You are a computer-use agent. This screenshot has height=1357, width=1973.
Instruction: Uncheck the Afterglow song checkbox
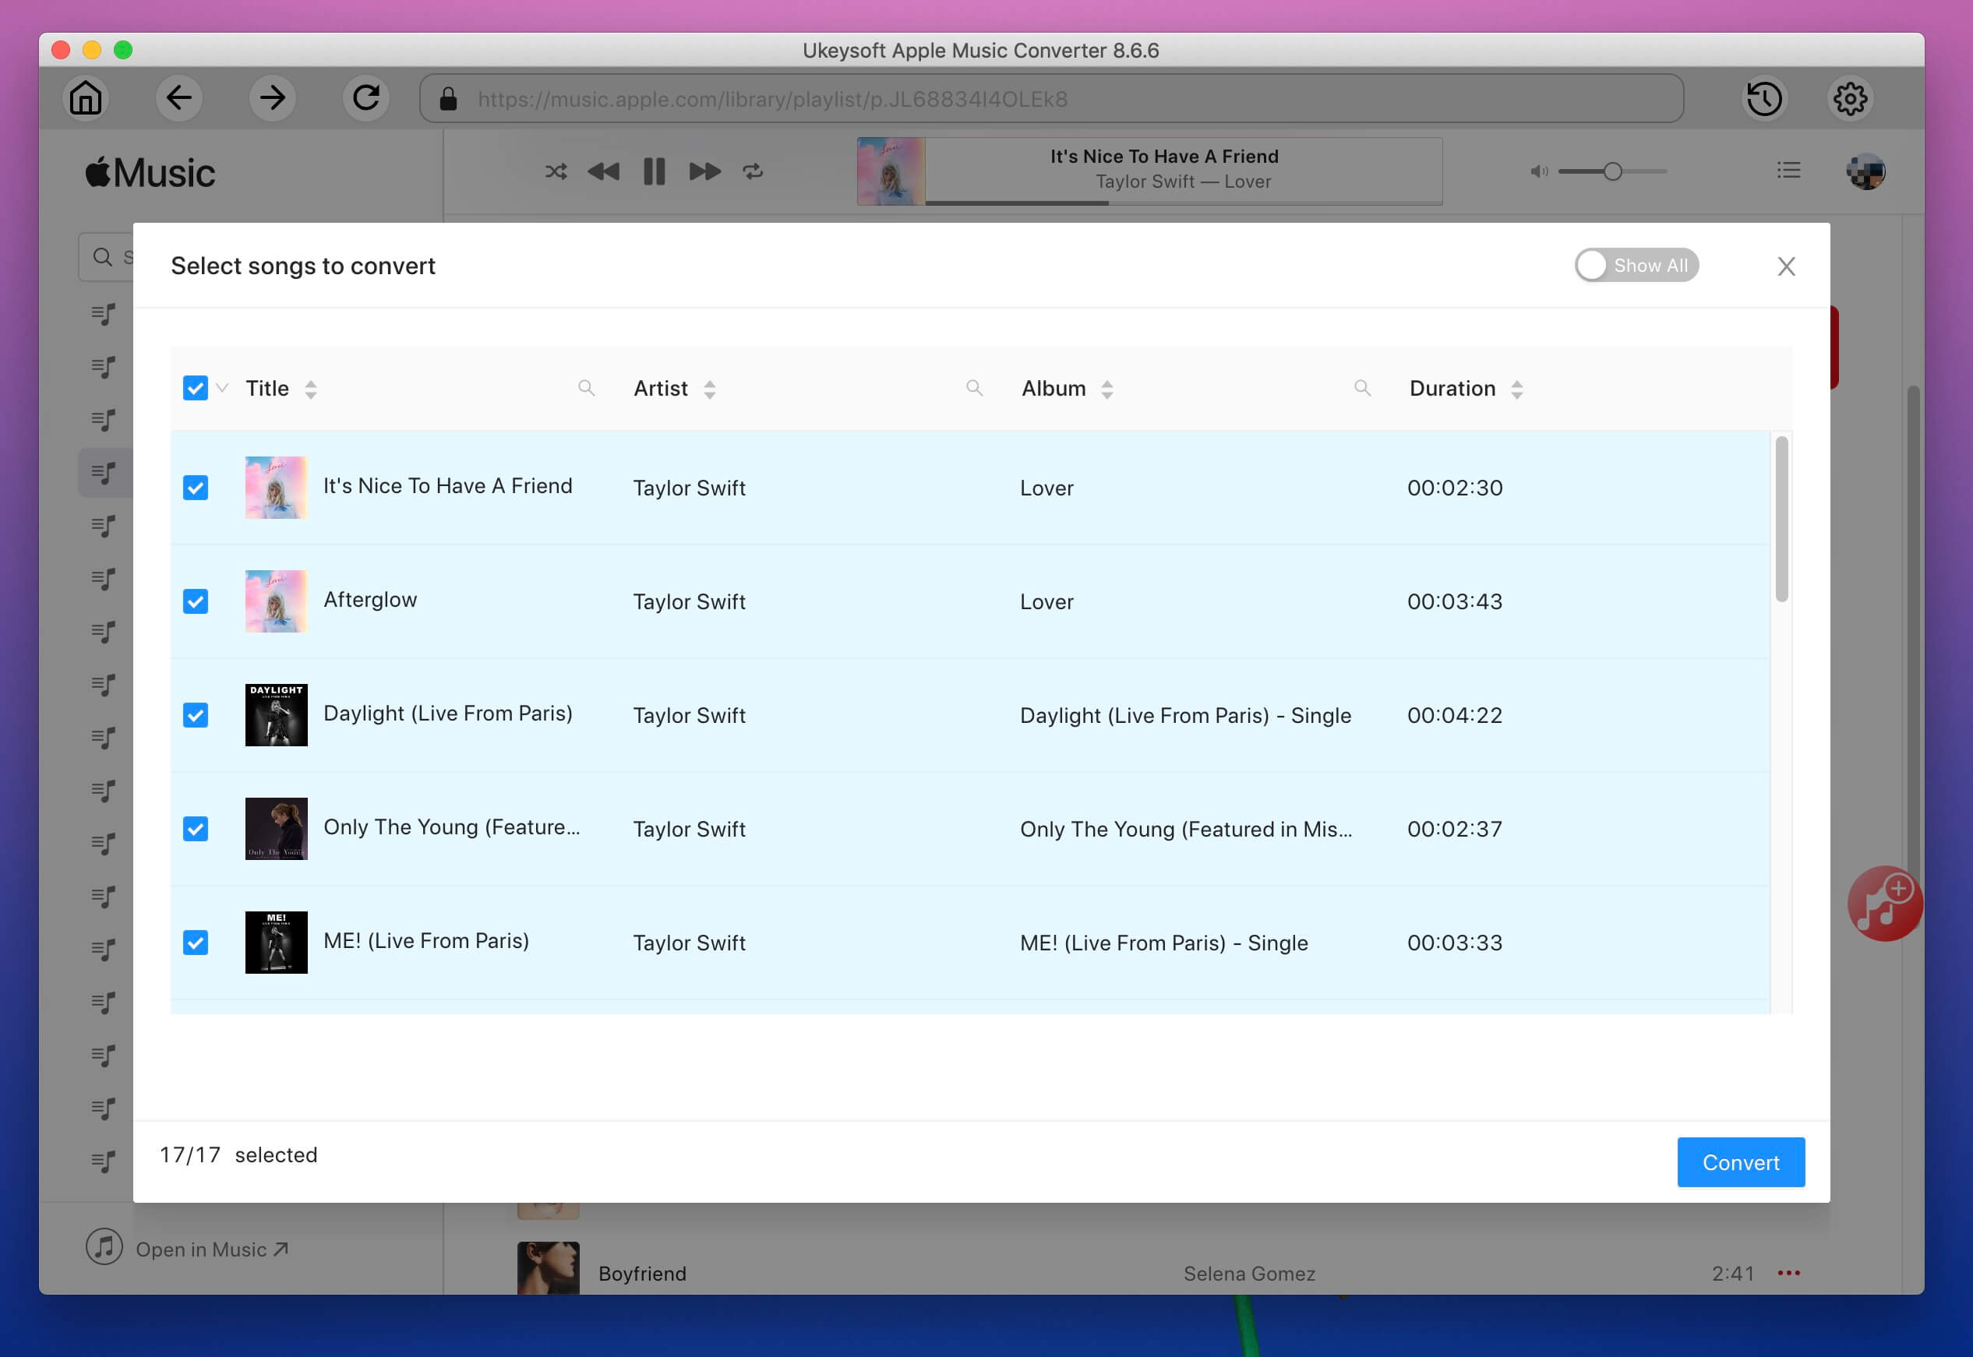coord(195,601)
